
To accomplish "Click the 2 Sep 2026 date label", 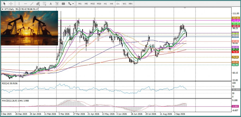I will [180, 114].
